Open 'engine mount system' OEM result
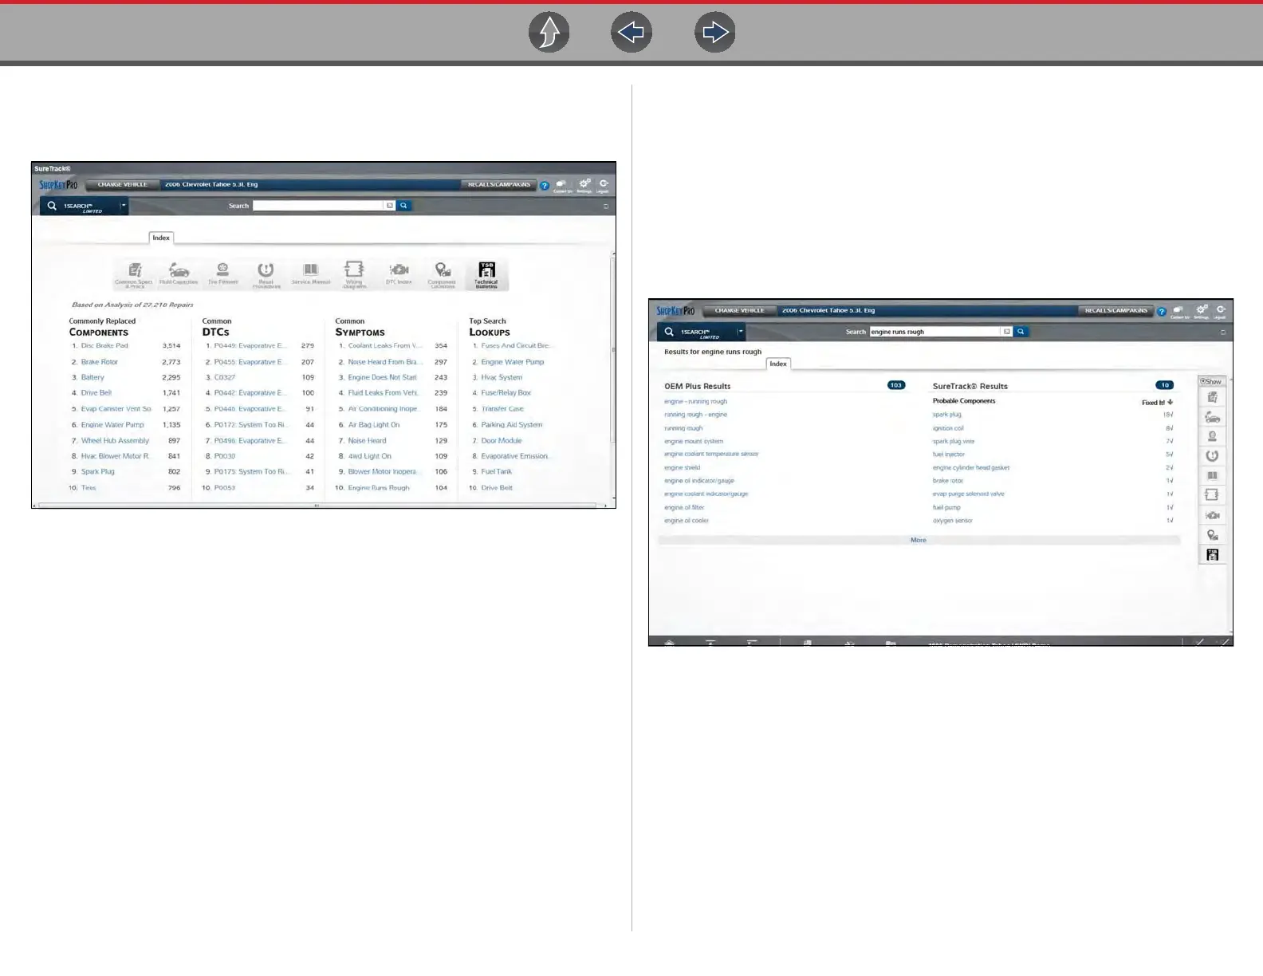 tap(694, 441)
